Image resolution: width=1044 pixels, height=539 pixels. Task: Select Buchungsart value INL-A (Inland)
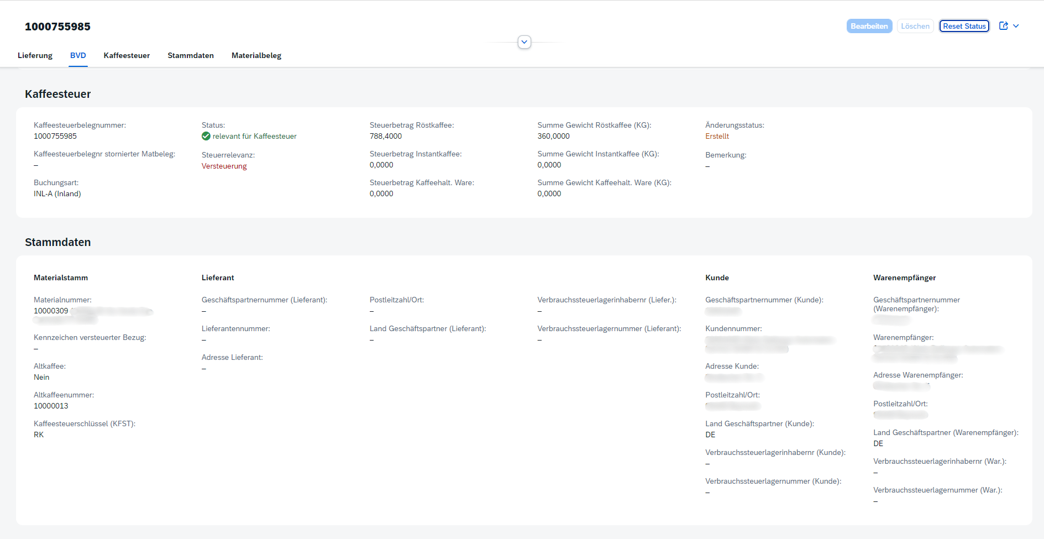(57, 193)
